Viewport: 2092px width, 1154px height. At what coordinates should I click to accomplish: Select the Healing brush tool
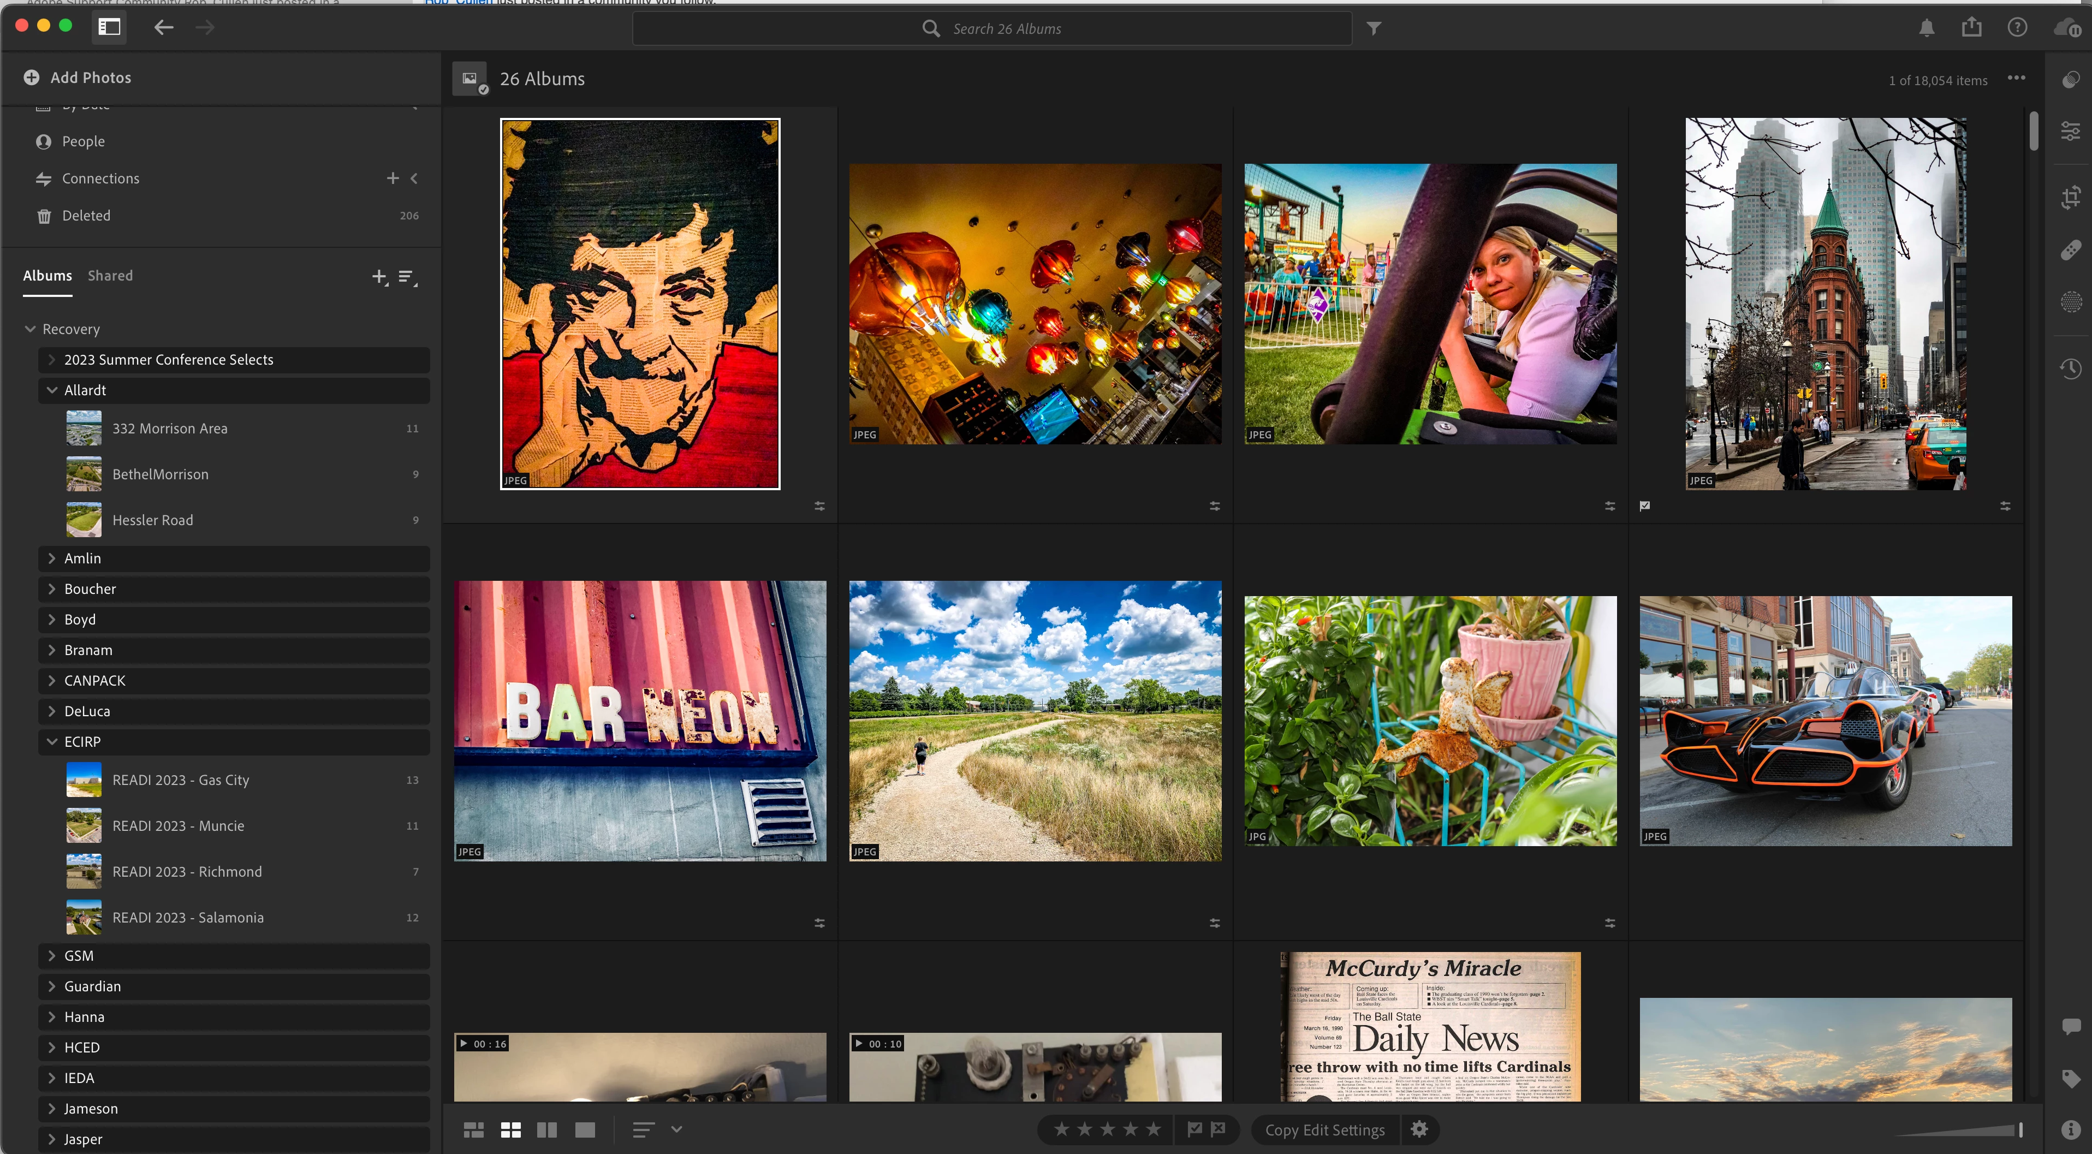pos(2070,249)
